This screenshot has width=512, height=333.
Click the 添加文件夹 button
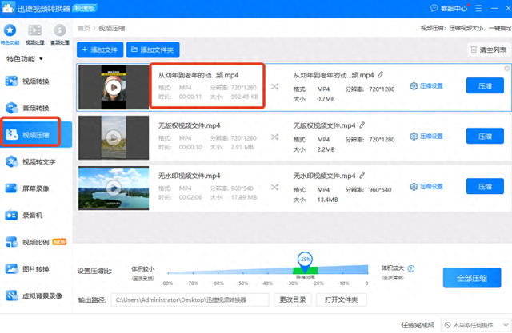[153, 50]
